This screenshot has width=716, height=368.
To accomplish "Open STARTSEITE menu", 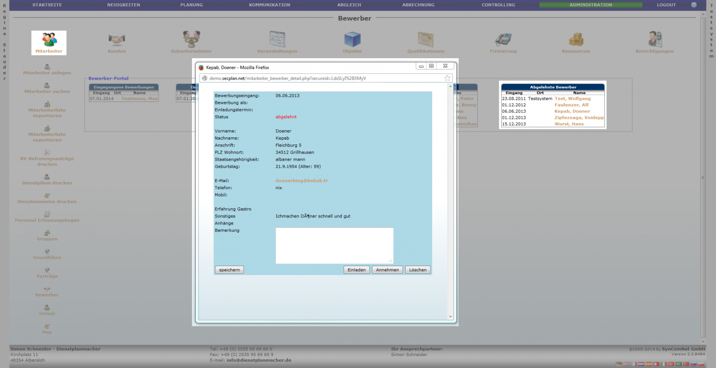I will (47, 5).
